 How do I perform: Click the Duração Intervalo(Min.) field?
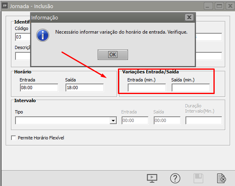[204, 121]
